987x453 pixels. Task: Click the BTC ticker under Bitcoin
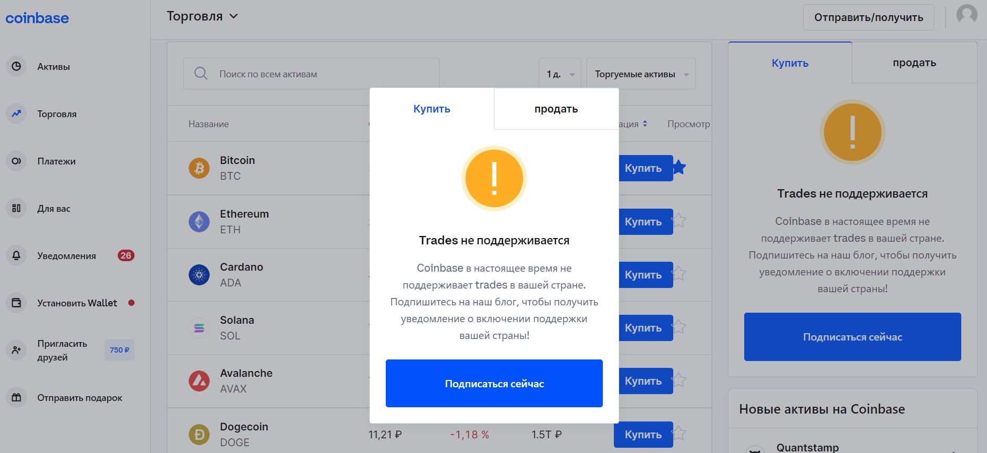click(230, 176)
